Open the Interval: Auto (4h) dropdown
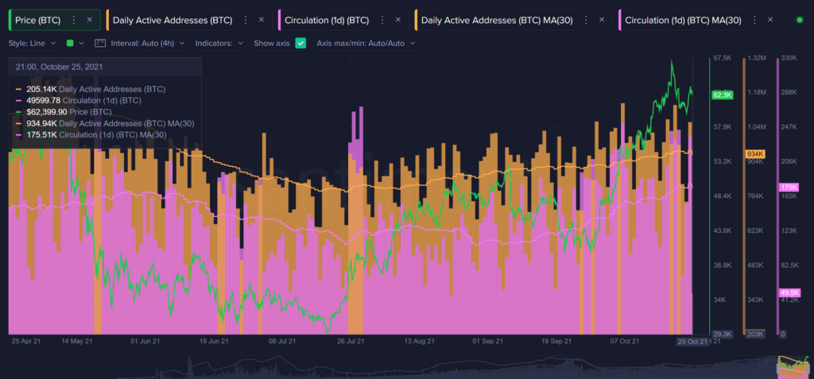 (147, 44)
